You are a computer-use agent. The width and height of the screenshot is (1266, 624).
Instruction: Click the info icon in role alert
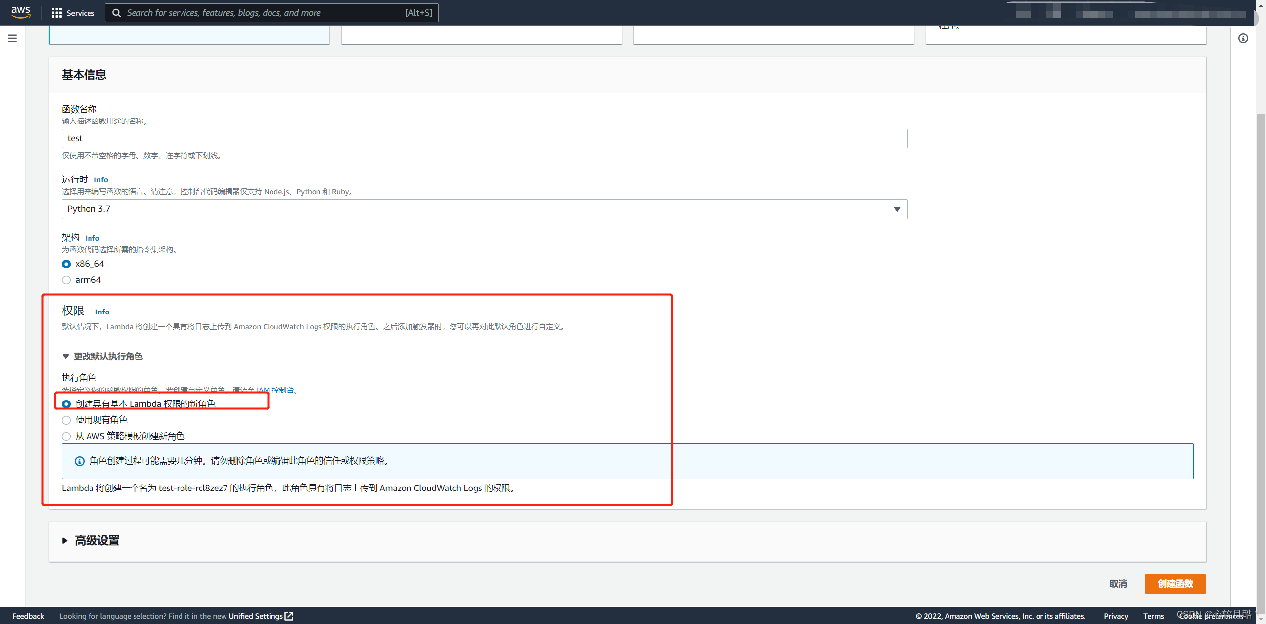pos(79,461)
